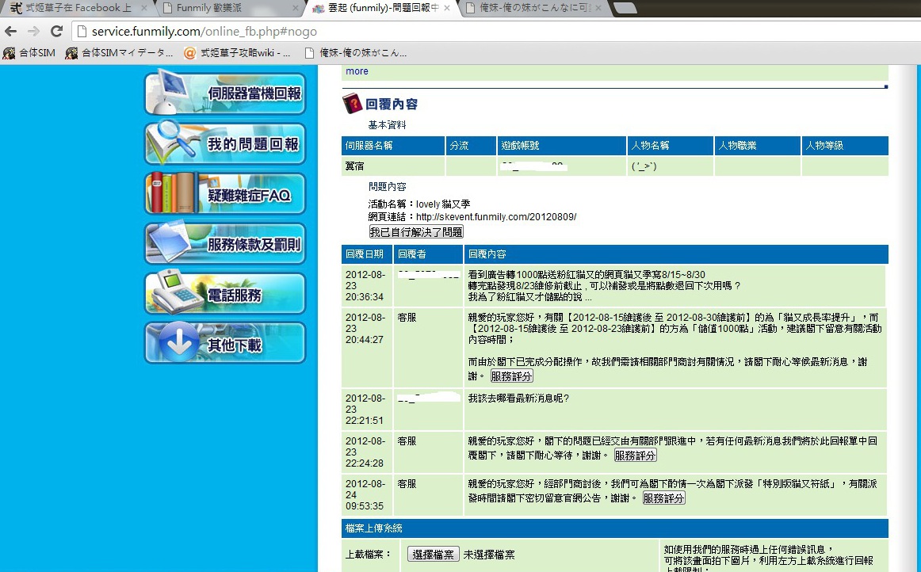Open the 伺服器當機回報 sidebar button
Screen dimensions: 921x572
tap(225, 93)
